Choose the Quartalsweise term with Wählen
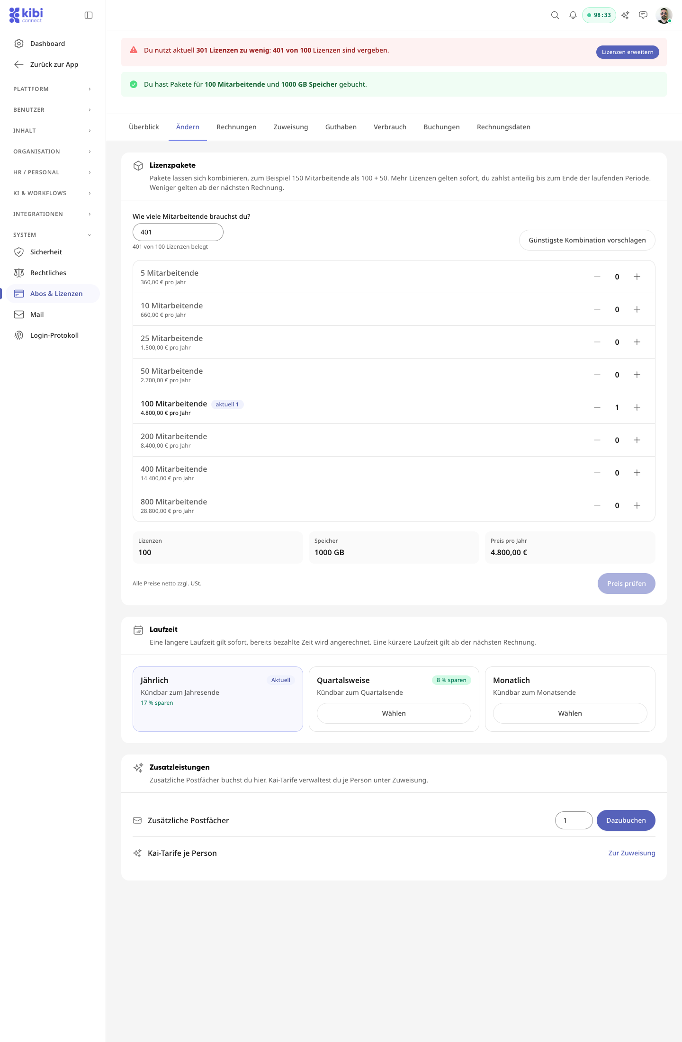The width and height of the screenshot is (682, 1042). pyautogui.click(x=394, y=713)
